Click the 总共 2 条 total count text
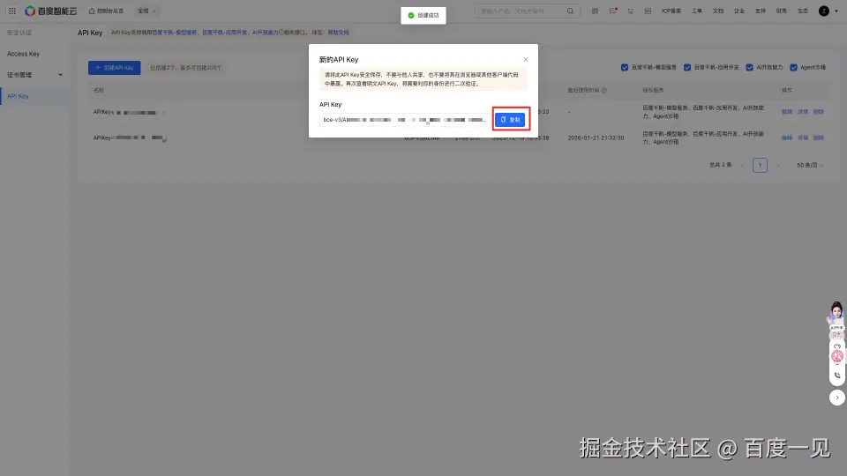This screenshot has width=847, height=476. [x=720, y=165]
